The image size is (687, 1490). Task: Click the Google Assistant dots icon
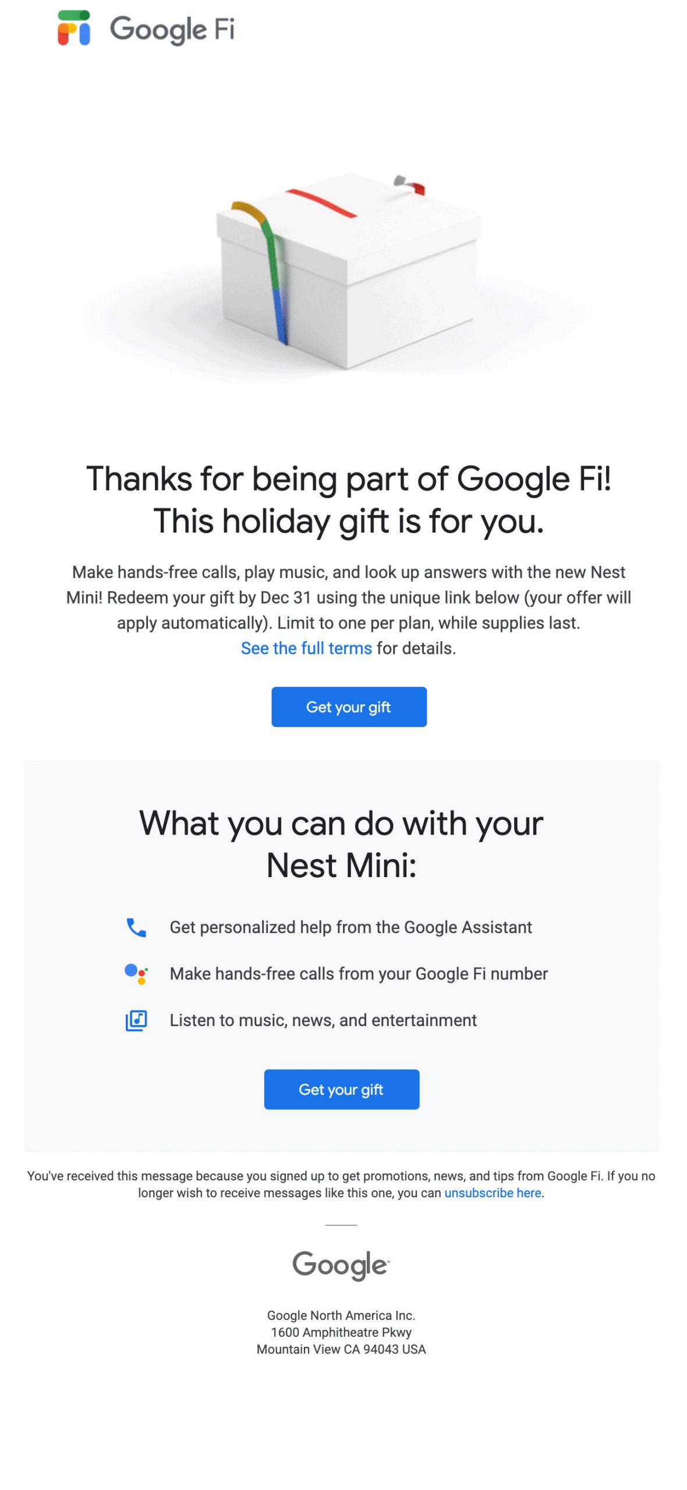[x=136, y=974]
